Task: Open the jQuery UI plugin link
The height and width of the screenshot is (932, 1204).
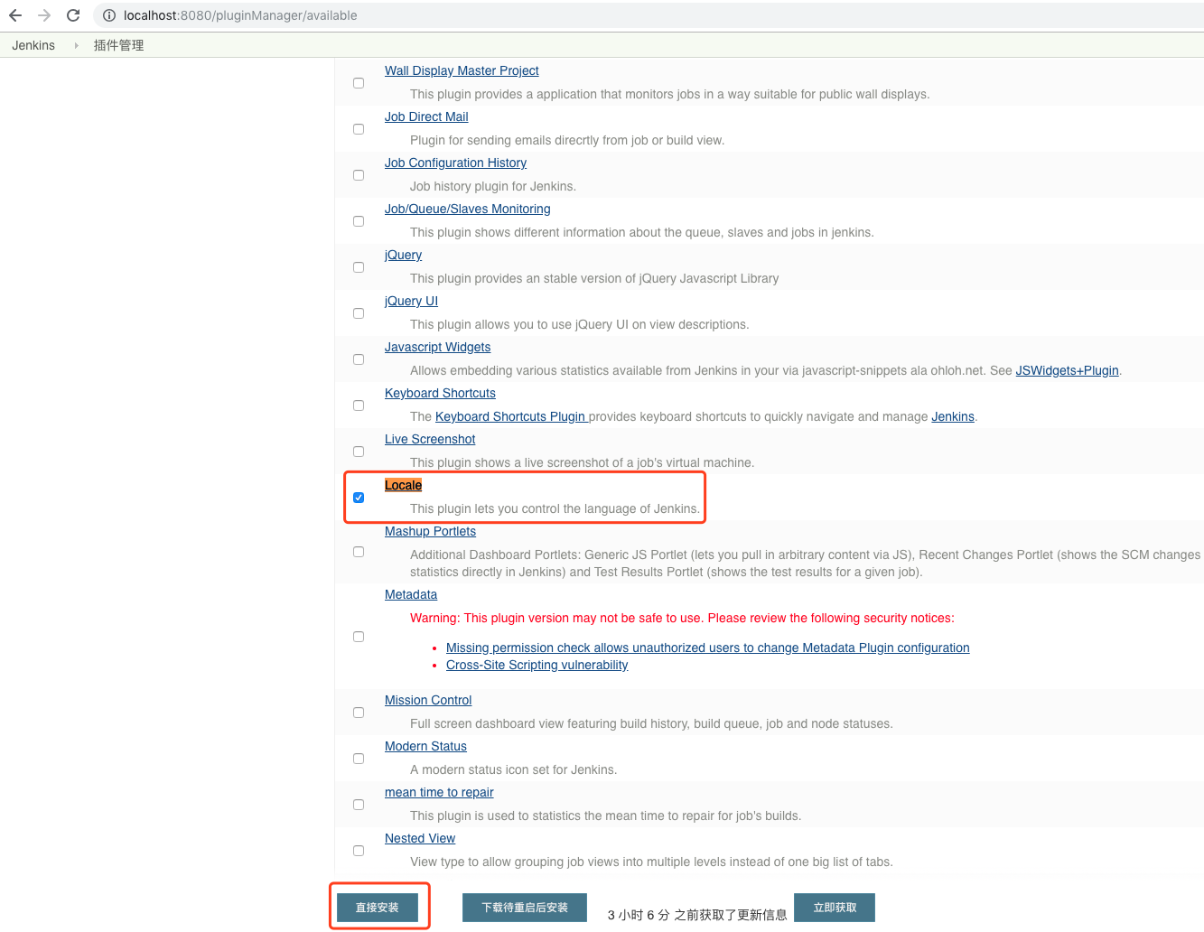Action: pyautogui.click(x=411, y=301)
